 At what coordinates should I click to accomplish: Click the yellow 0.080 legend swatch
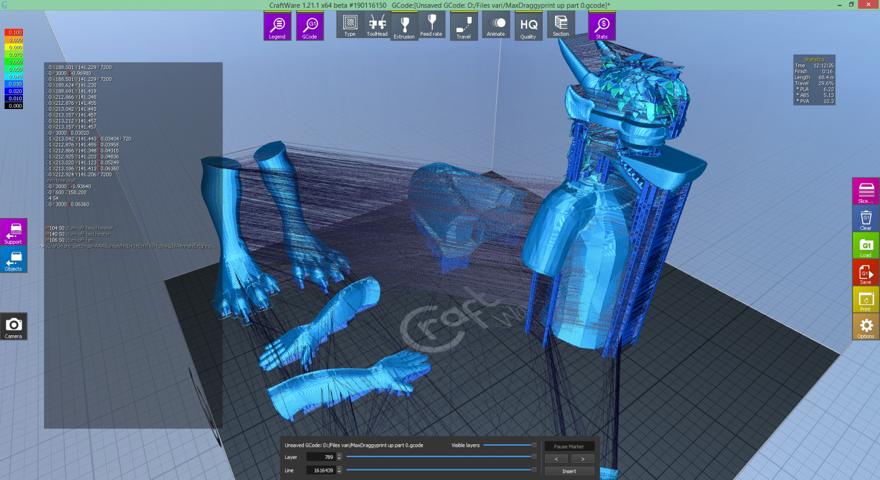pyautogui.click(x=14, y=47)
